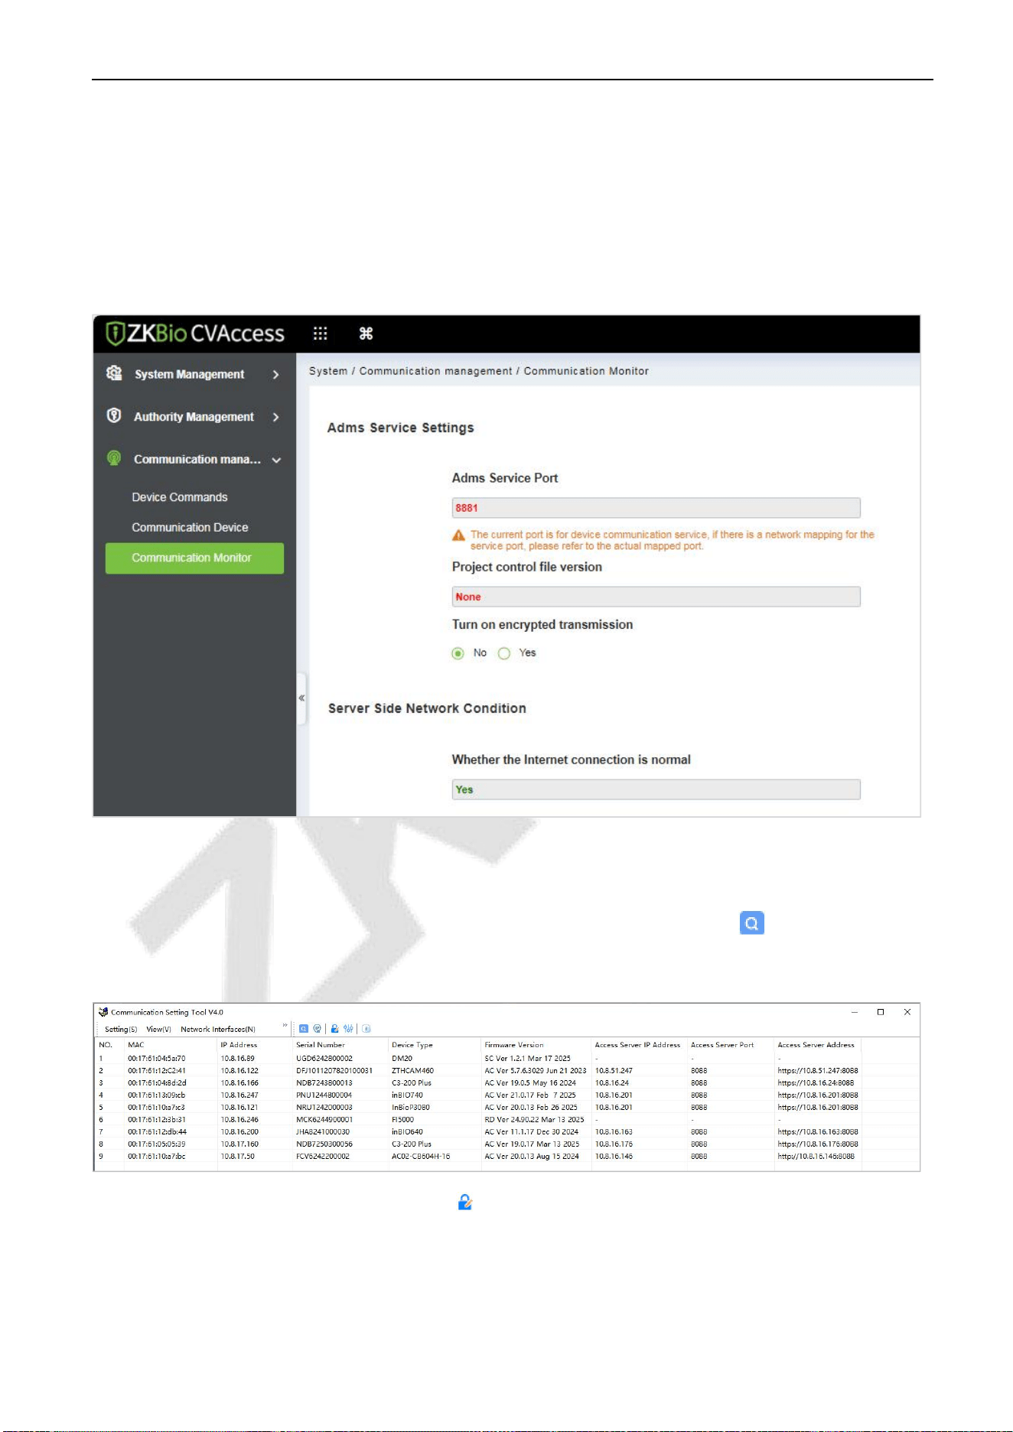1013x1432 pixels.
Task: Click access server IP 10.8.16.163
Action: (614, 1132)
